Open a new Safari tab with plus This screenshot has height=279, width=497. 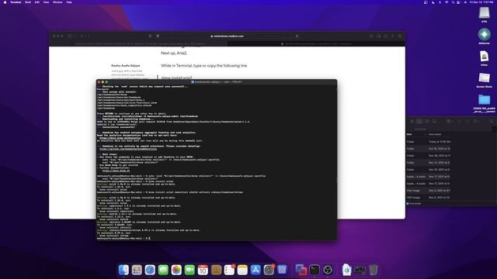click(x=393, y=36)
